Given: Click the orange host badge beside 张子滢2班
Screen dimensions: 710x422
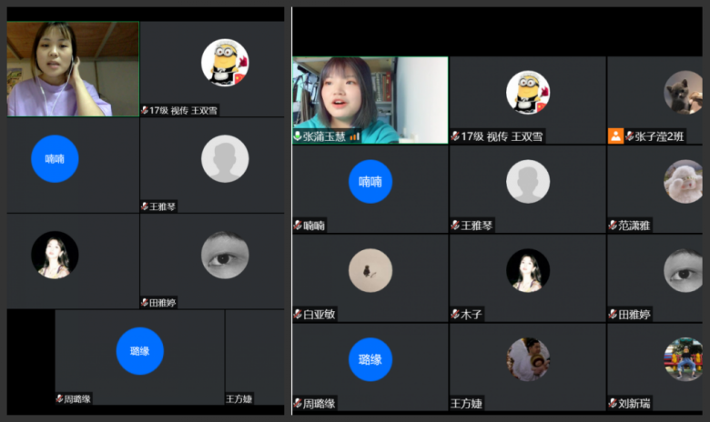Looking at the screenshot, I should (x=616, y=136).
